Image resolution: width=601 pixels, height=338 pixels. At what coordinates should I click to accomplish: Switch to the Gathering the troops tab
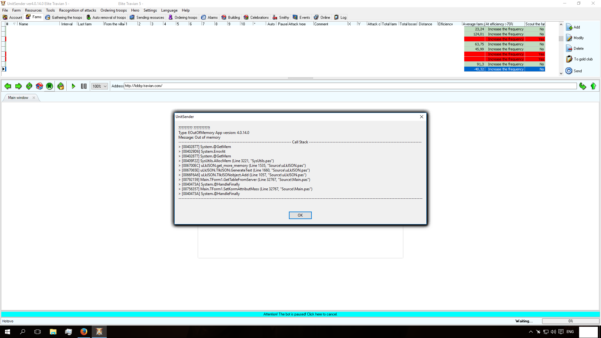[x=64, y=18]
